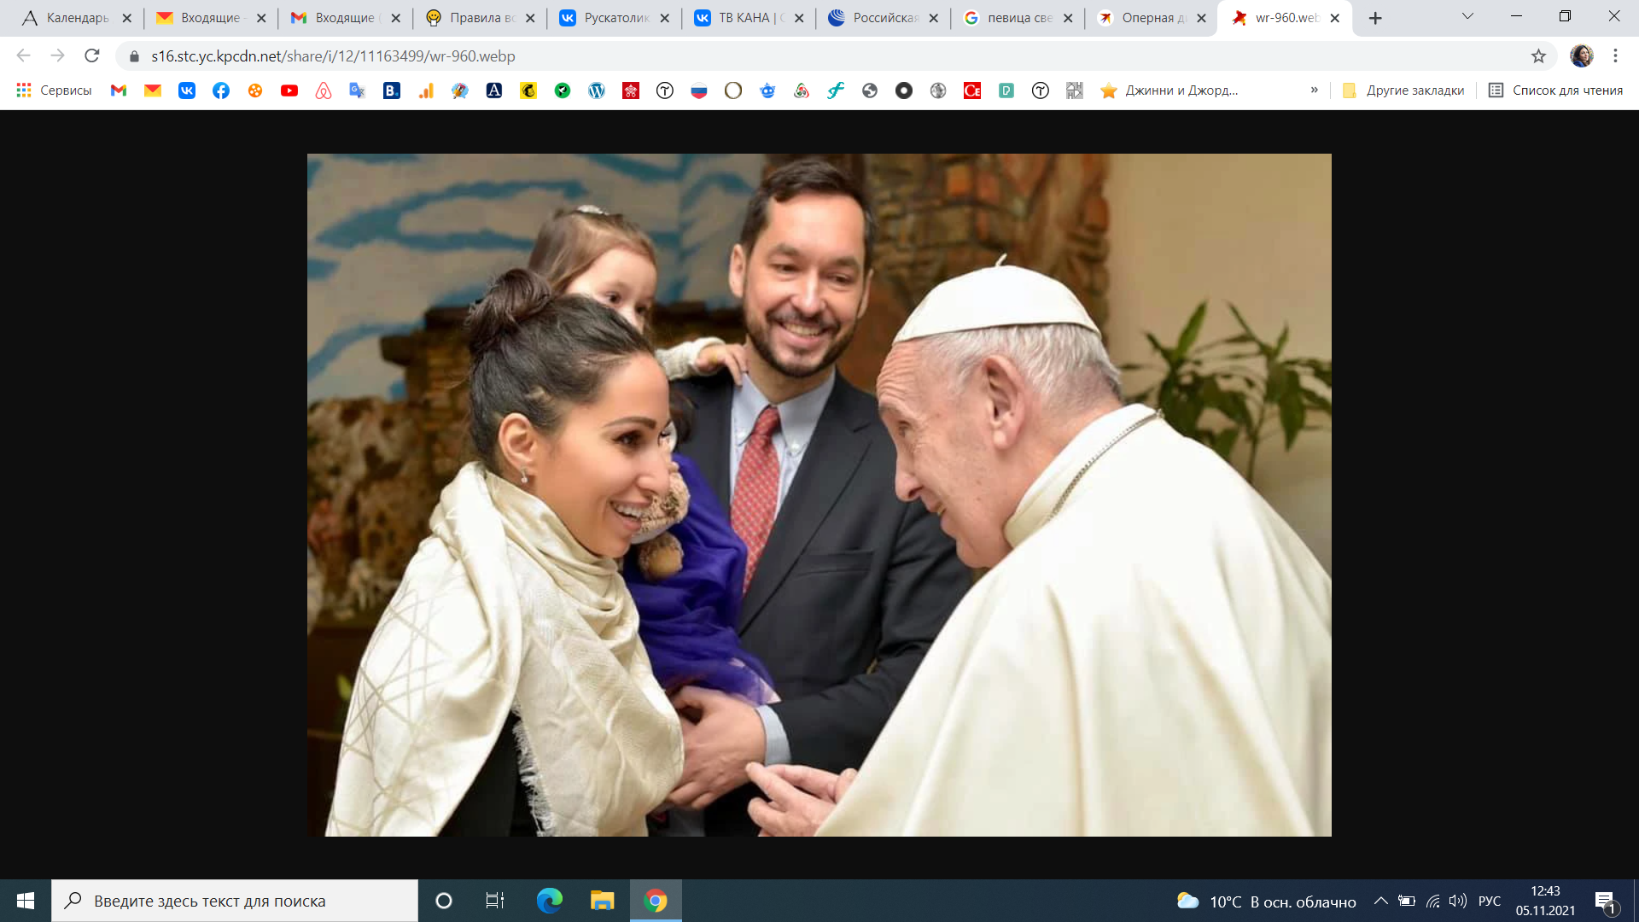Open tab search dropdown arrow
Image resolution: width=1639 pixels, height=922 pixels.
pyautogui.click(x=1467, y=16)
